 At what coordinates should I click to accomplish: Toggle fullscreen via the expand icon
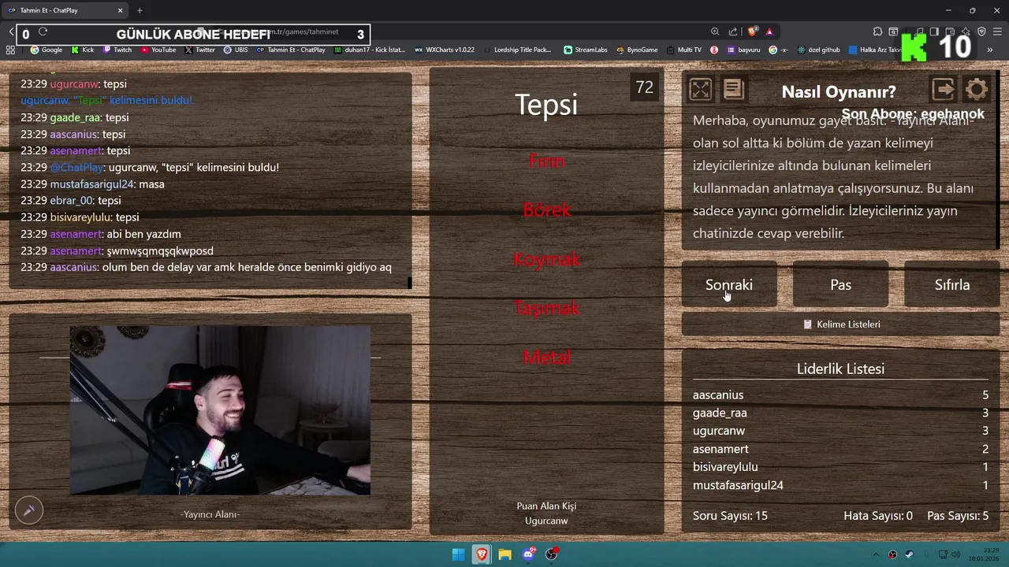(700, 89)
